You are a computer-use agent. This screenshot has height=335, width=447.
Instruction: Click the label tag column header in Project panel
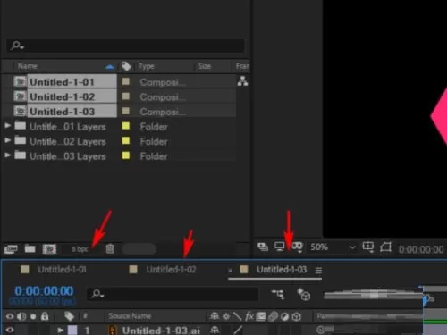pos(126,66)
